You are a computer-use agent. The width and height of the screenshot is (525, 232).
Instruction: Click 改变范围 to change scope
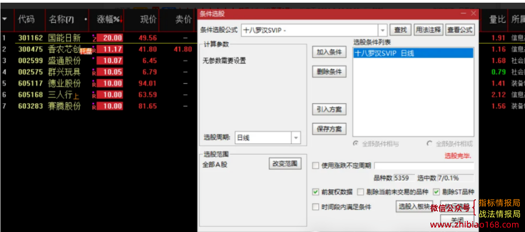[x=285, y=164]
